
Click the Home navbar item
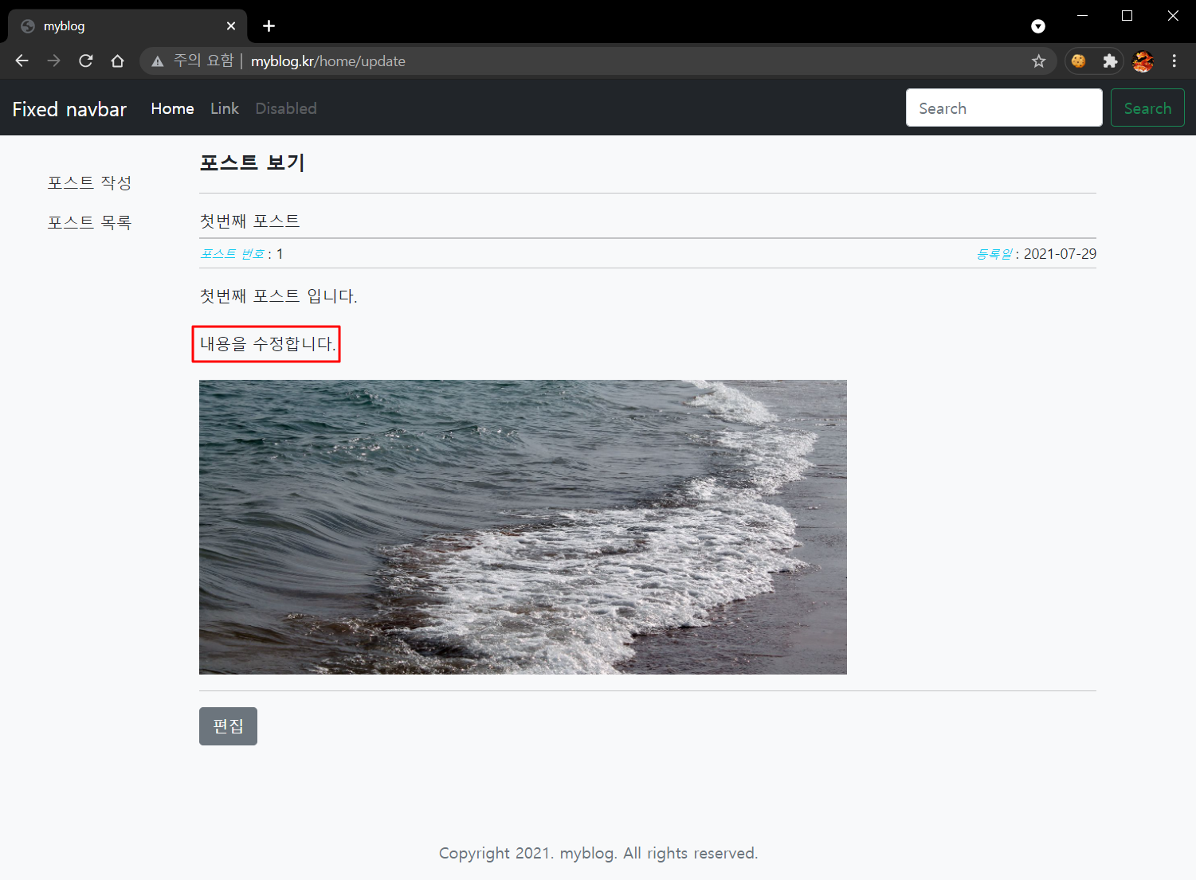pos(172,108)
